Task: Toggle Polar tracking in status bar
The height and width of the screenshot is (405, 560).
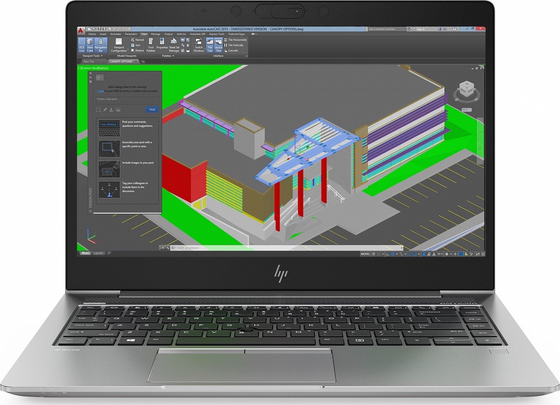Action: [393, 254]
